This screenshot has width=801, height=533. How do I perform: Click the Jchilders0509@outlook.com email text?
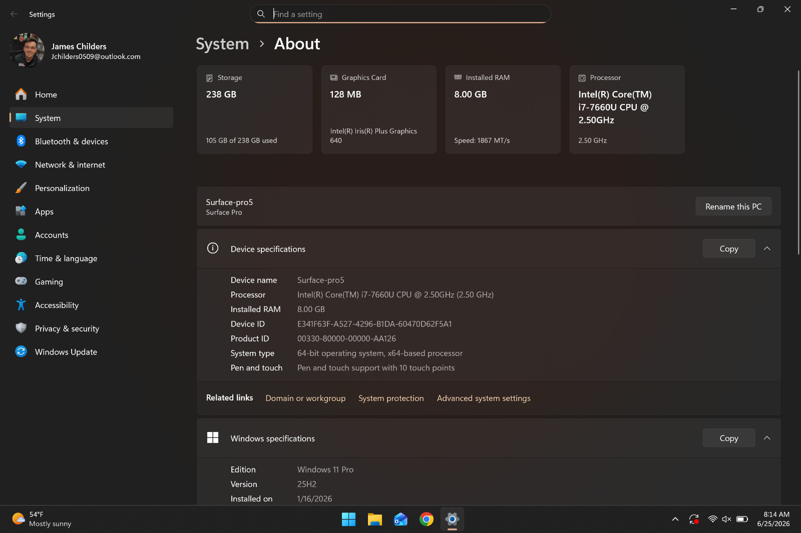coord(96,56)
